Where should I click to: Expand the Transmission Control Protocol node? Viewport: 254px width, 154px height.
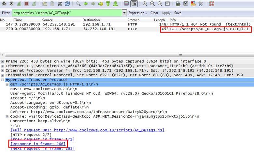coord(3,75)
